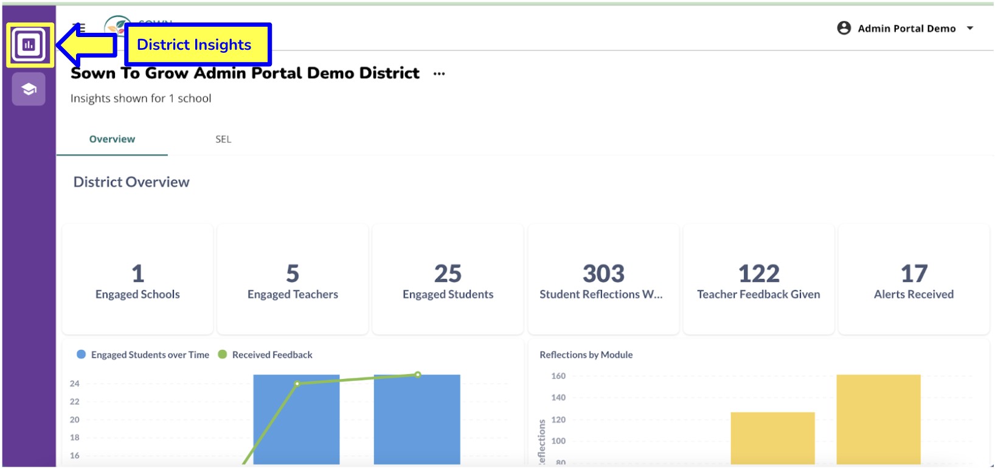Click the taller yellow Reflections bar

878,419
